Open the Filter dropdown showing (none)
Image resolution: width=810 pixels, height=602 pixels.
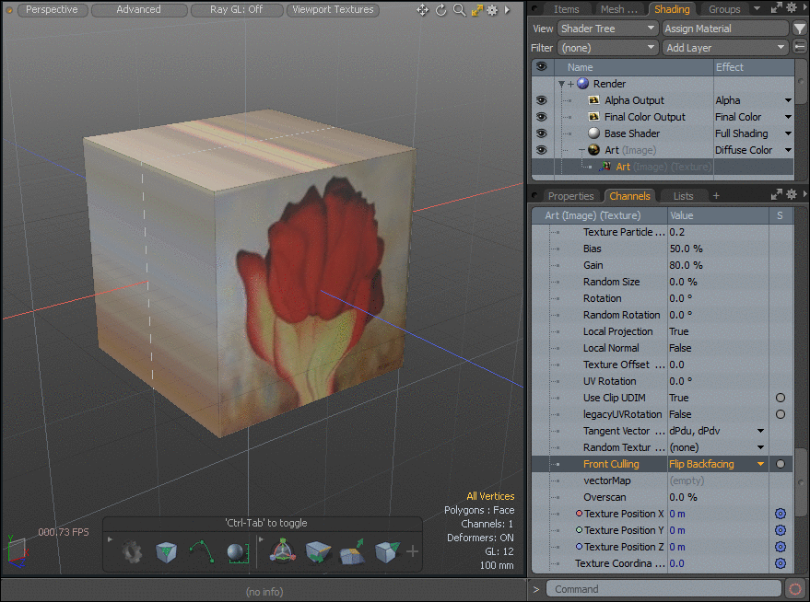coord(608,48)
